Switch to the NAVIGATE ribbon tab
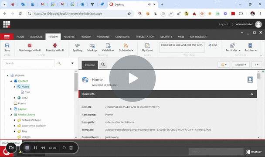This screenshot has height=157, width=265. 36,37
